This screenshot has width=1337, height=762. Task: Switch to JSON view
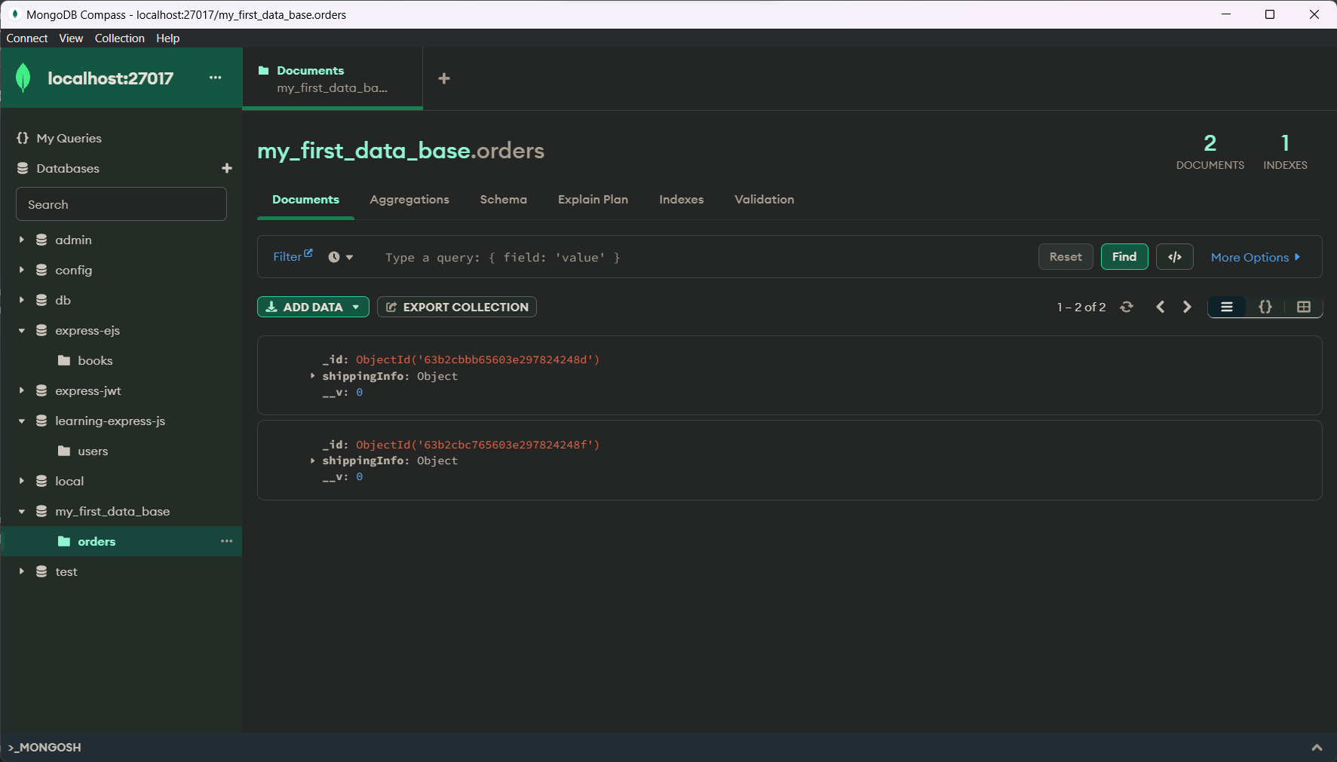pyautogui.click(x=1265, y=307)
